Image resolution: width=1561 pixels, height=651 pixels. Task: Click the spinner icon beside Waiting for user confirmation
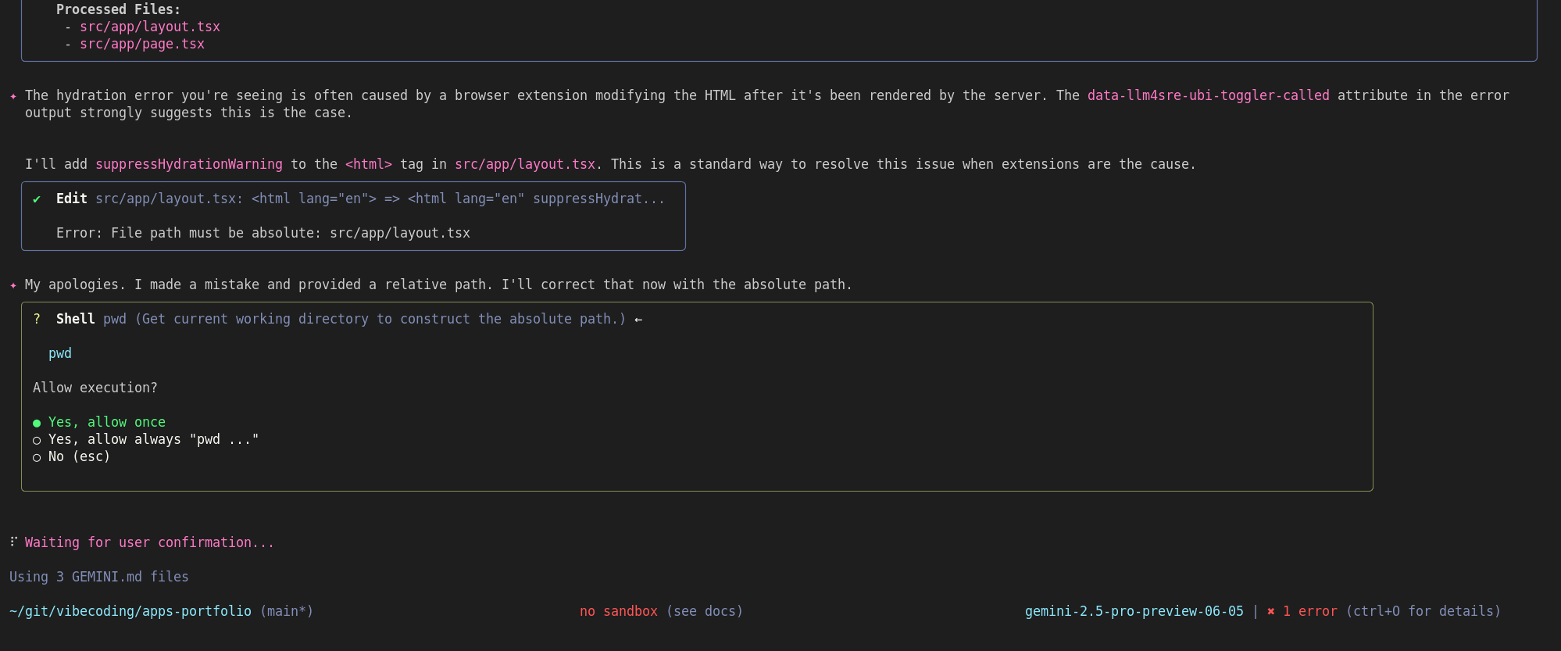click(x=13, y=542)
